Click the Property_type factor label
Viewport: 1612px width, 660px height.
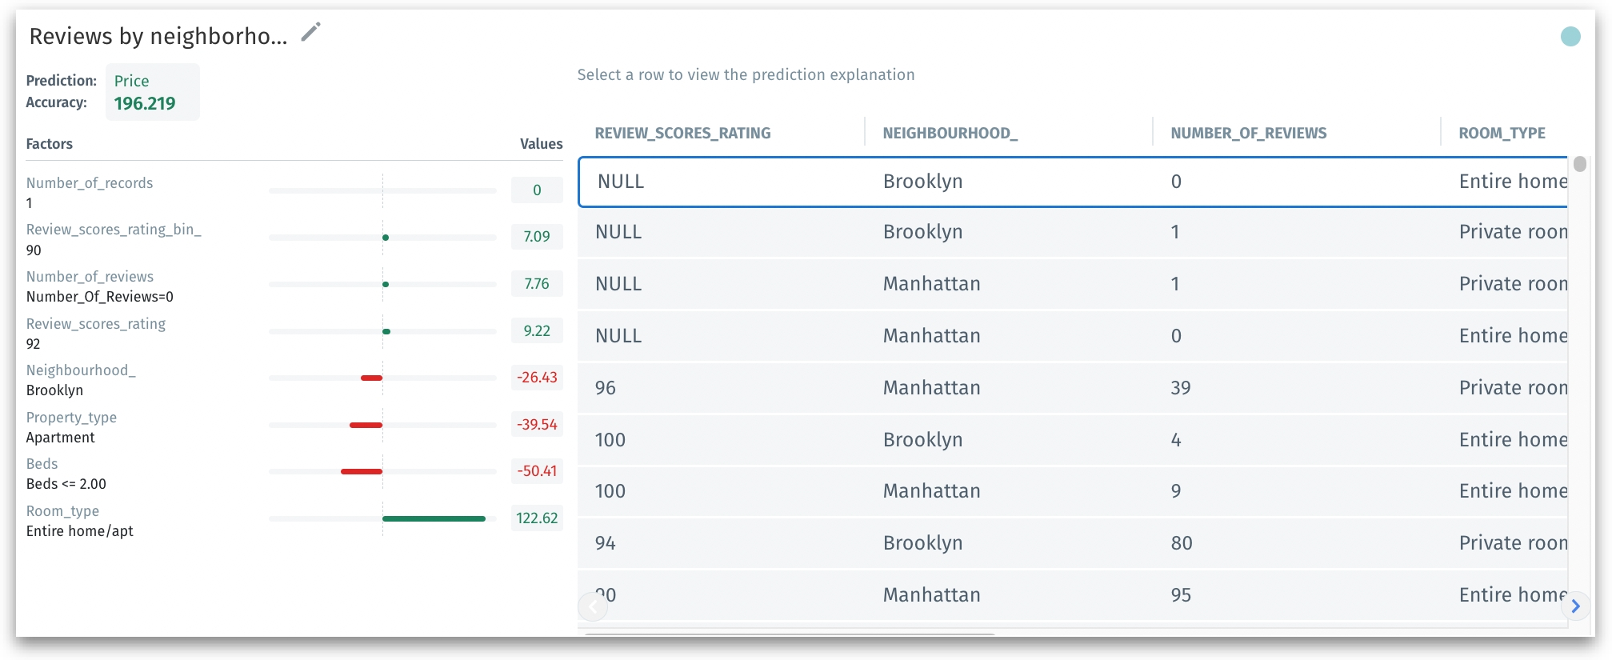[x=71, y=418]
